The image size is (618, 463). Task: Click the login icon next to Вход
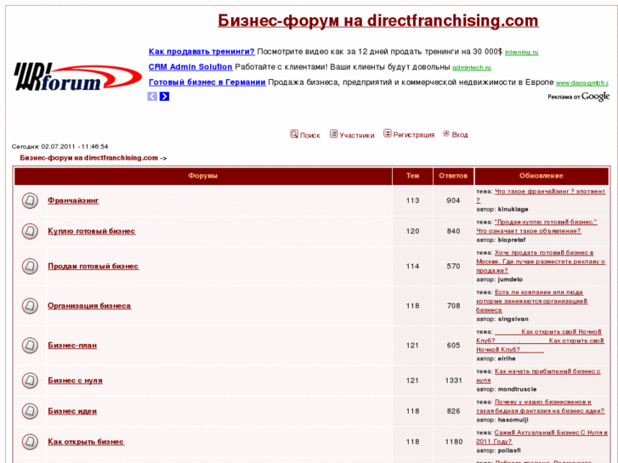click(x=446, y=133)
